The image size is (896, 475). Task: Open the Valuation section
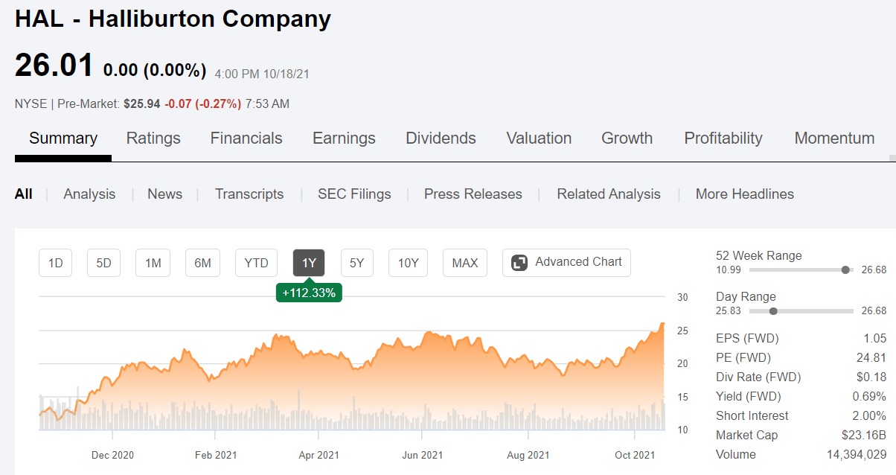539,138
